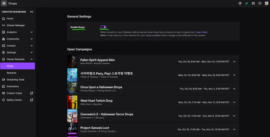Viewport: 270px width, 137px height.
Task: Open Streaming Tools in sidebar
Action: tap(18, 80)
